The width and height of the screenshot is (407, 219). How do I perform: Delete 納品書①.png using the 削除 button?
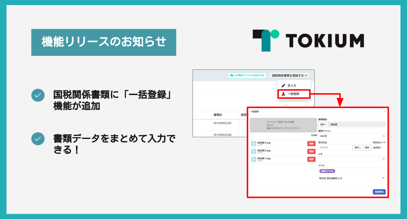pos(311,159)
